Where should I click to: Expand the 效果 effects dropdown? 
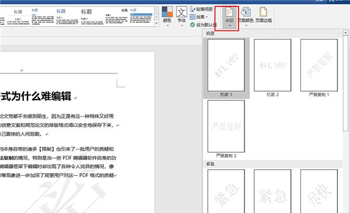click(199, 17)
